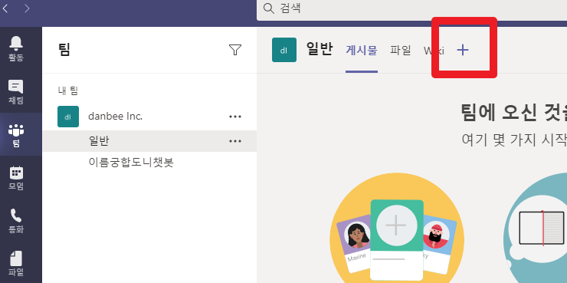Click the magnifier search icon
Image resolution: width=567 pixels, height=283 pixels.
(269, 8)
